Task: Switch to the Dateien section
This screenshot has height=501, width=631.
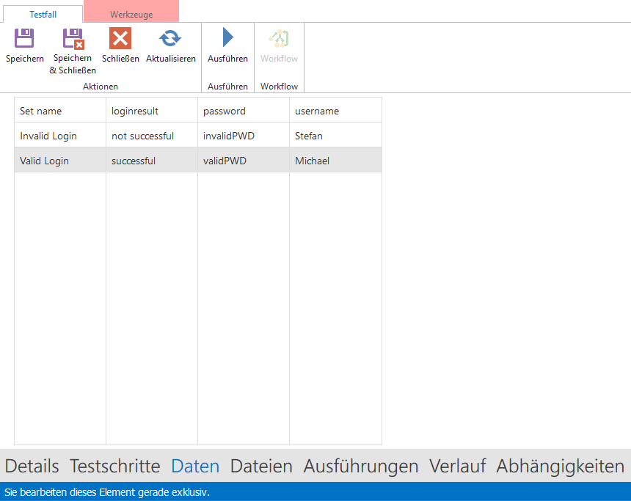Action: click(x=261, y=466)
